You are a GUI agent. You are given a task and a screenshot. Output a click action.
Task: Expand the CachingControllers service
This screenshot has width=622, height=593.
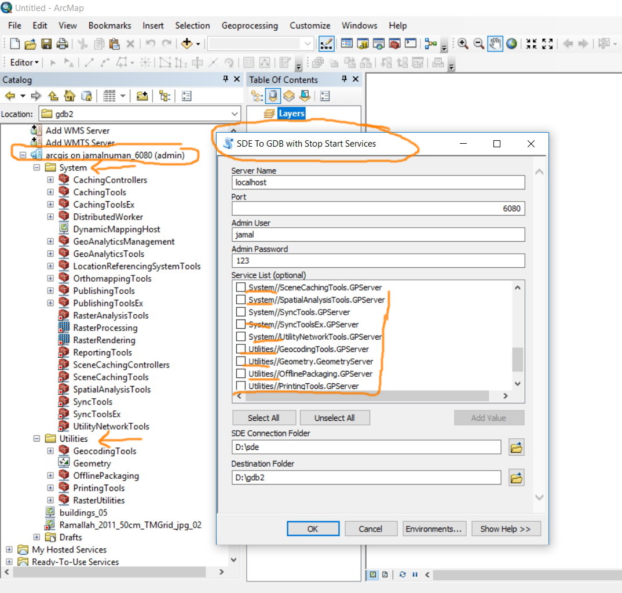pyautogui.click(x=50, y=180)
